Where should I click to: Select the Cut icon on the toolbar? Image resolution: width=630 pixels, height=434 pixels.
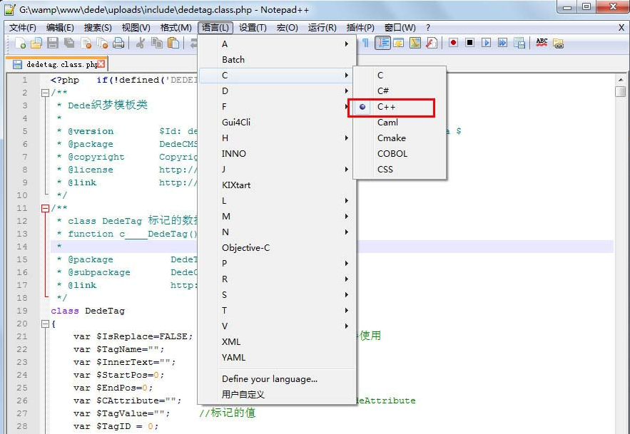(x=142, y=43)
